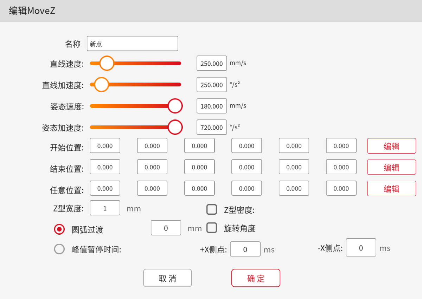Click fourth 任意位置 coordinate field
The image size is (422, 299).
pyautogui.click(x=247, y=188)
